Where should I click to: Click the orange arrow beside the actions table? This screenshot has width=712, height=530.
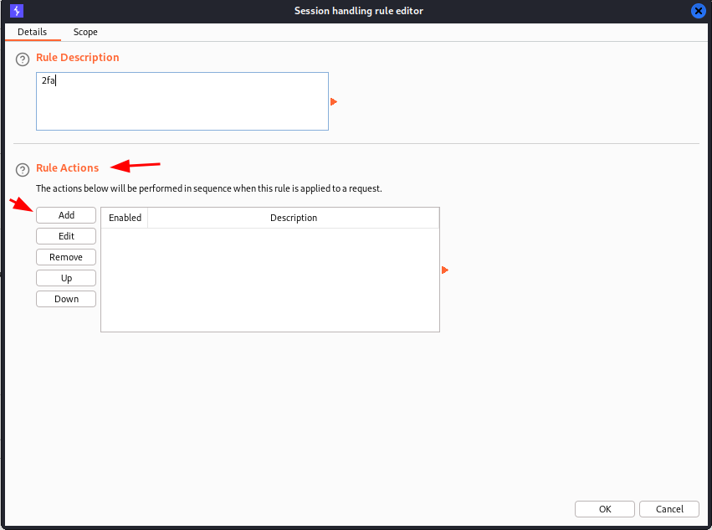click(445, 270)
